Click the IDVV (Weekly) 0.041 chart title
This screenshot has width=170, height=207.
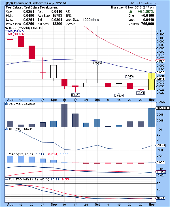point(25,28)
